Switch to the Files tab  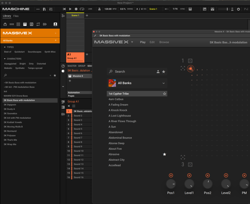[x=16, y=16]
